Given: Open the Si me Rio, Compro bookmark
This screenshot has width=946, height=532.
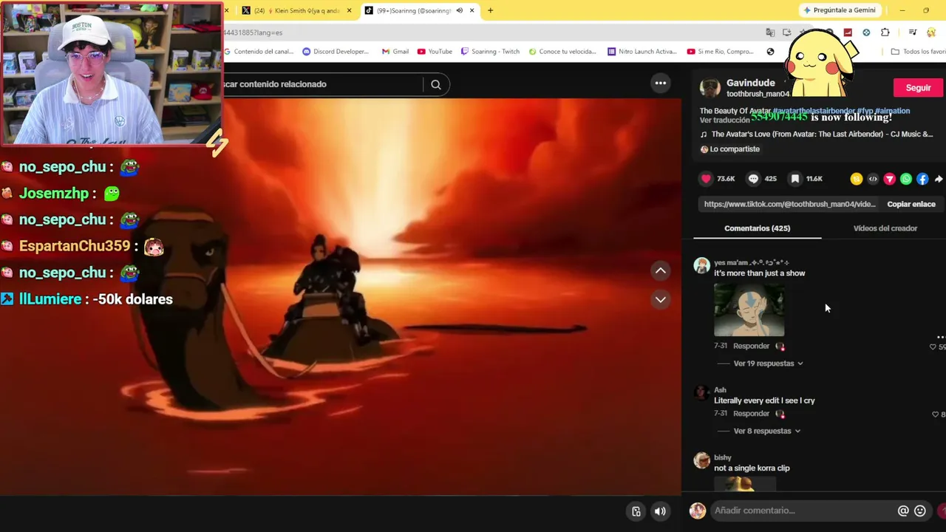Looking at the screenshot, I should click(721, 52).
